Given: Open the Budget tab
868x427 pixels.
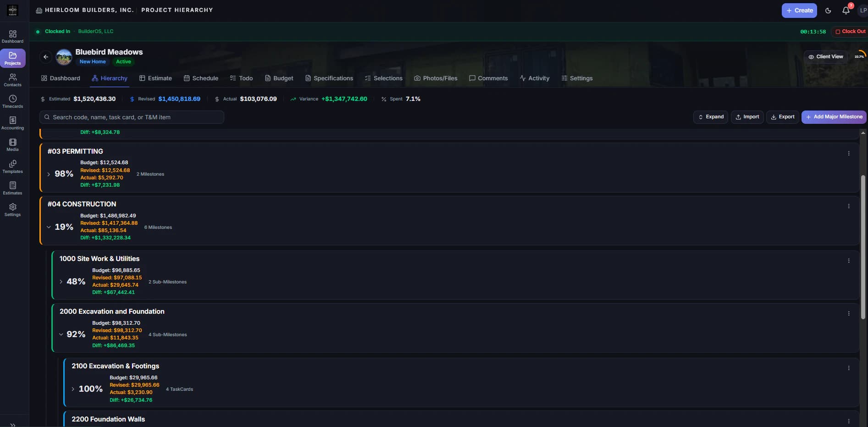Looking at the screenshot, I should (279, 78).
